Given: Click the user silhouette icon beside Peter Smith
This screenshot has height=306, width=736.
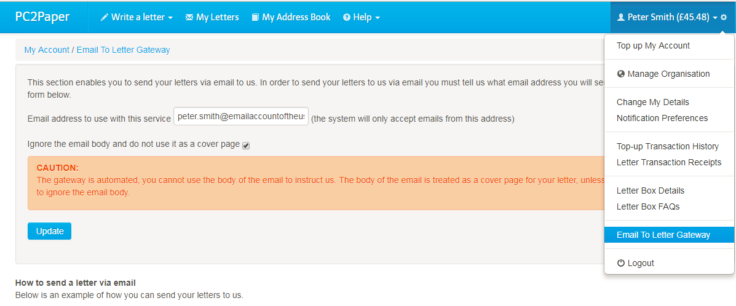Looking at the screenshot, I should coord(621,18).
